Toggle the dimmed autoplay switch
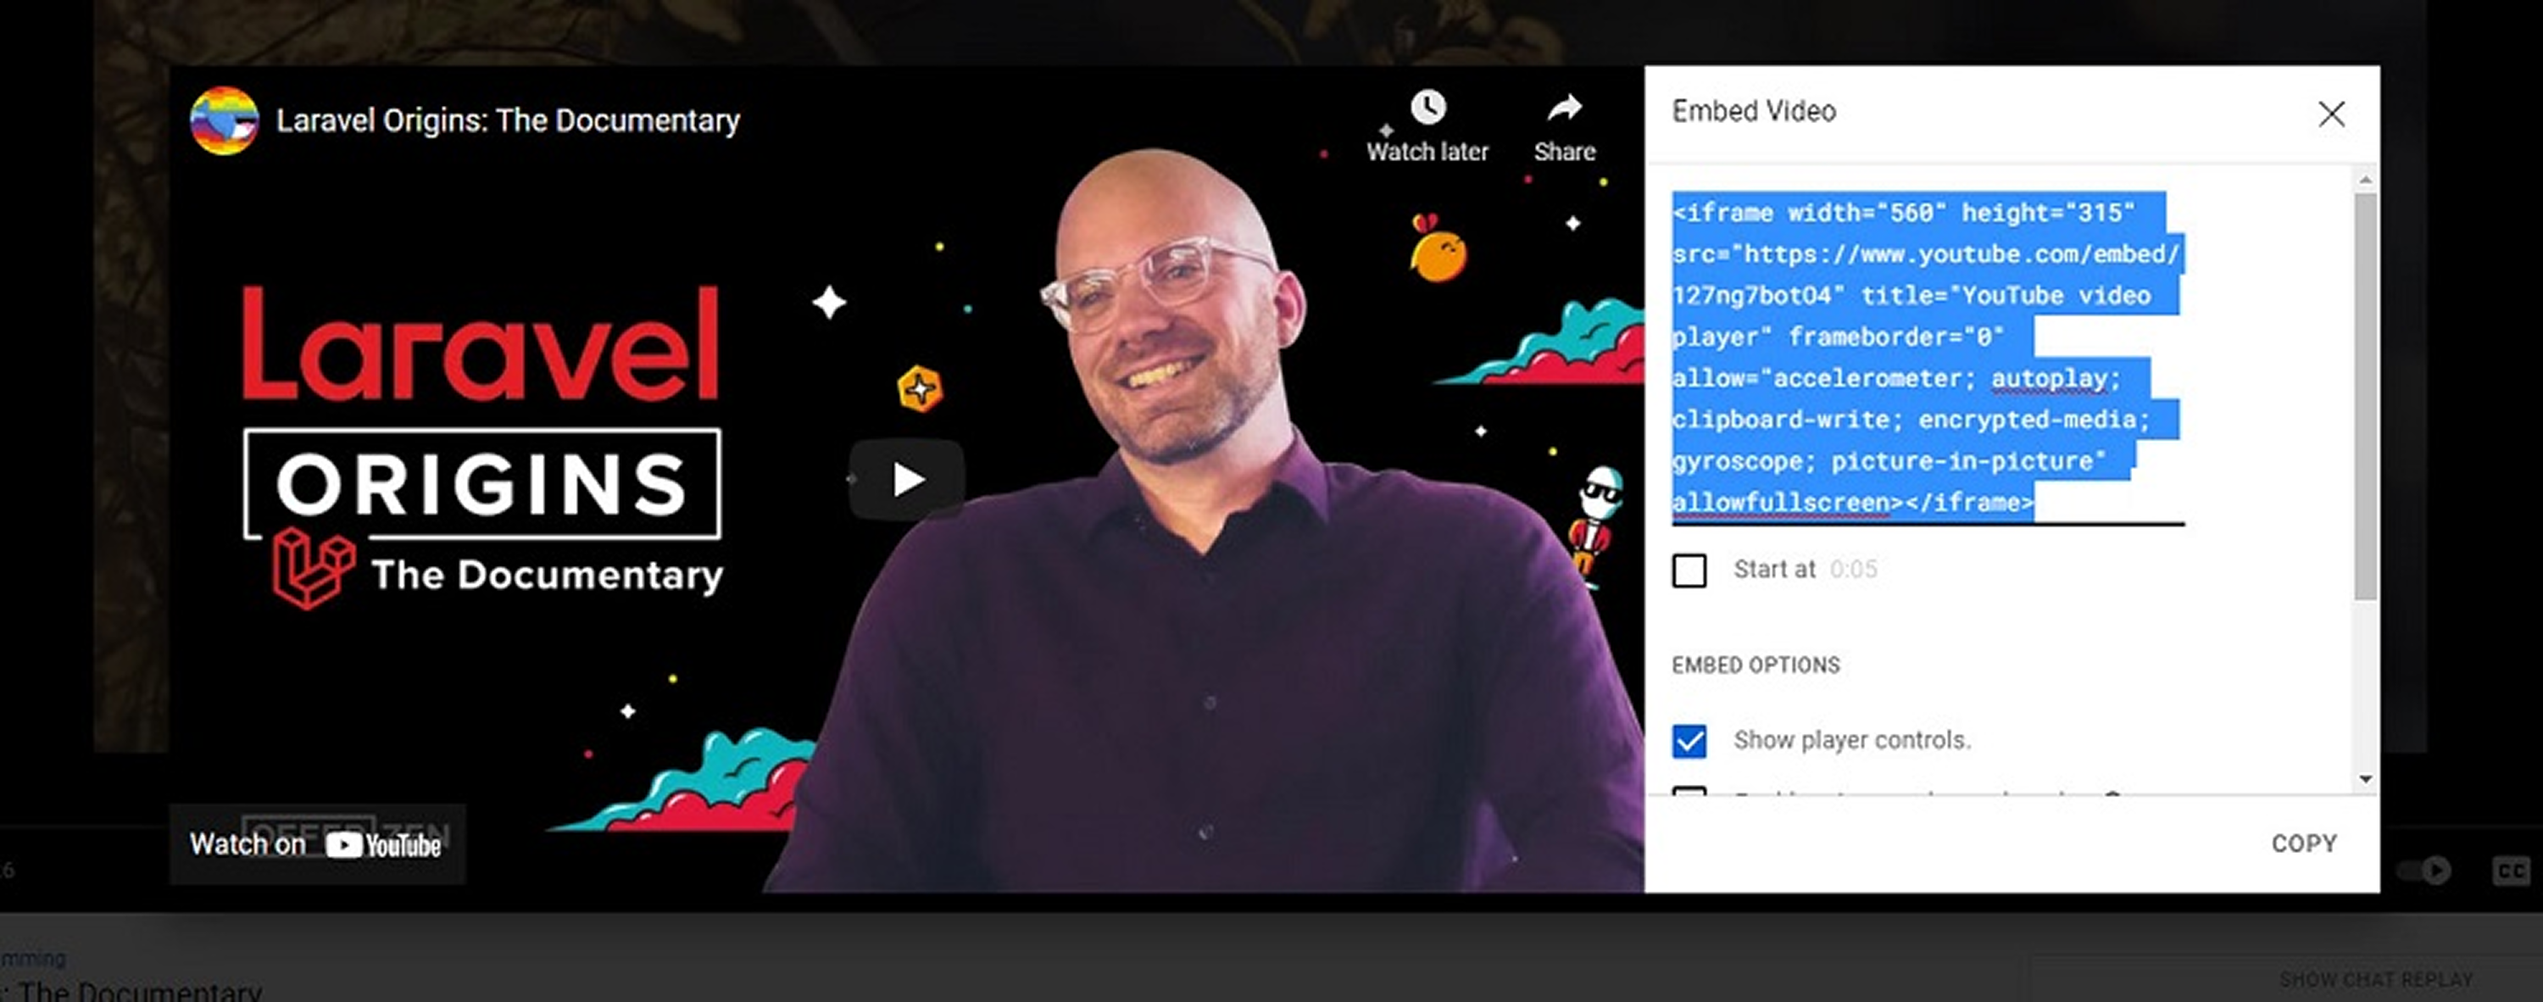2543x1002 pixels. tap(2425, 870)
